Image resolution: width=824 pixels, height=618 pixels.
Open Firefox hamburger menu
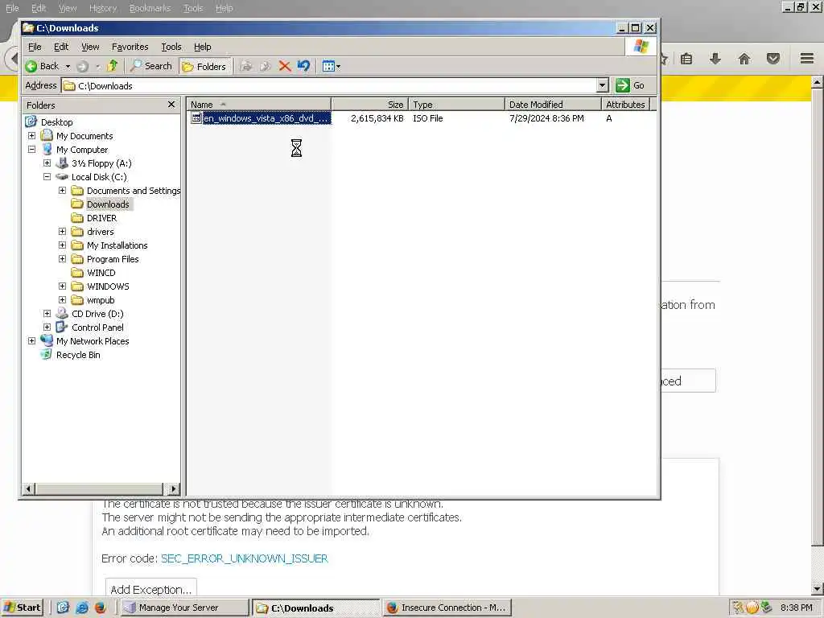pyautogui.click(x=807, y=58)
